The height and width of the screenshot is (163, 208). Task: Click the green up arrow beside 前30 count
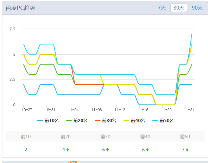coord(107,150)
